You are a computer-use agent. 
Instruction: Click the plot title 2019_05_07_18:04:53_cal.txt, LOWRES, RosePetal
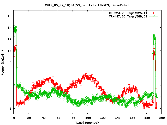pyautogui.click(x=87, y=5)
